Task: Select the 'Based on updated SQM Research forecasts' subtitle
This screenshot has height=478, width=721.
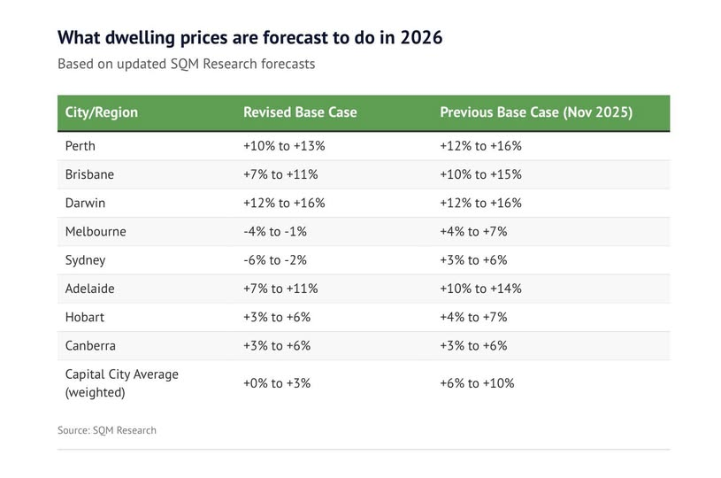Action: pos(186,64)
